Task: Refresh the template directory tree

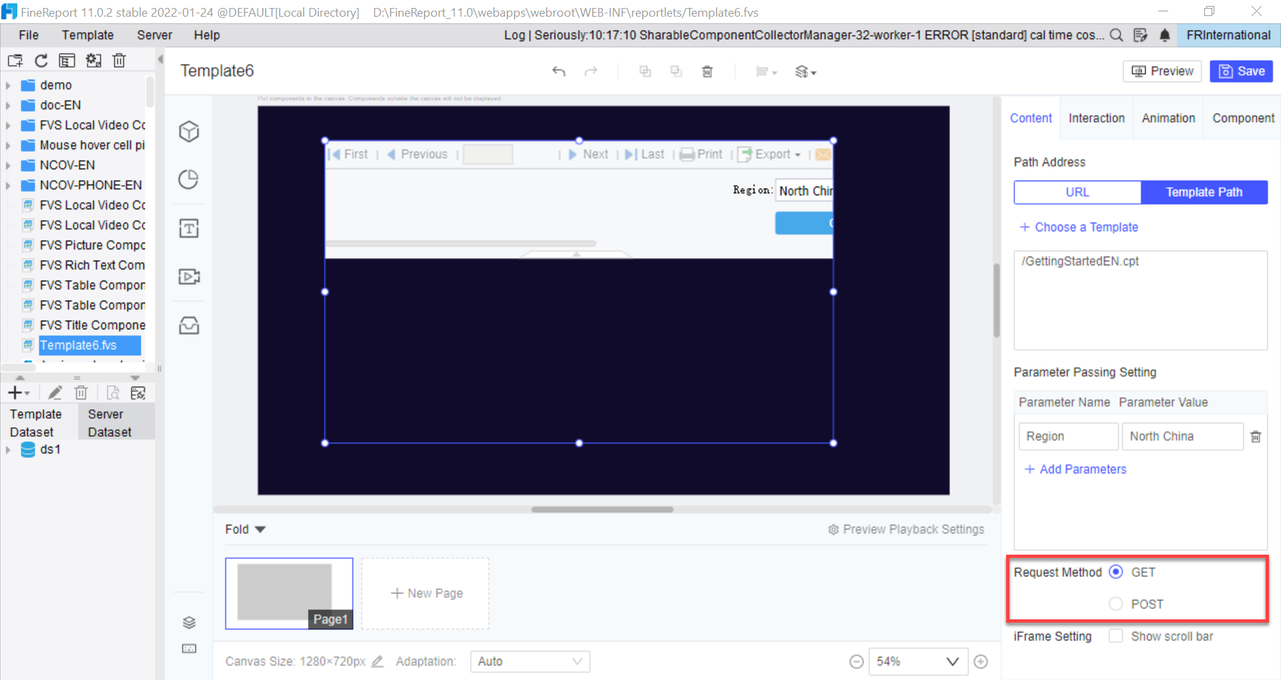Action: click(x=41, y=60)
